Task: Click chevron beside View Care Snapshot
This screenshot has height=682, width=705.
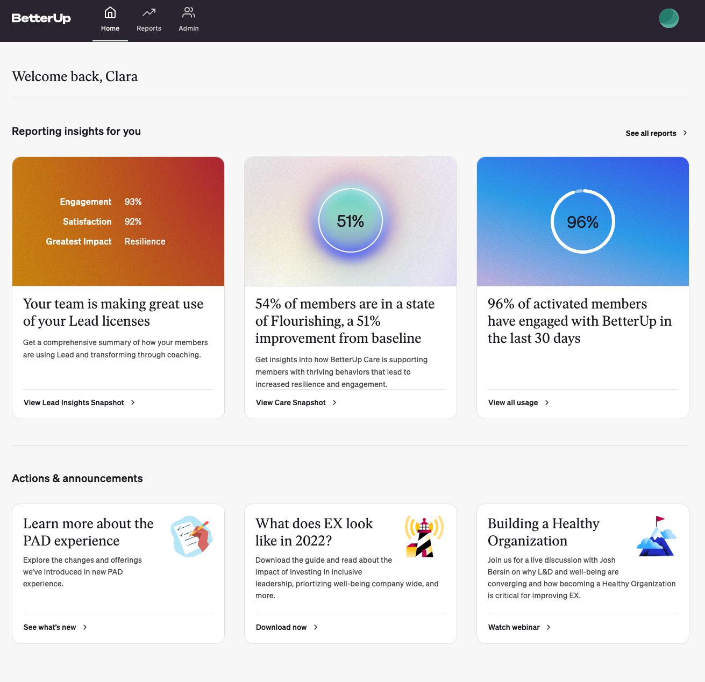Action: 334,403
